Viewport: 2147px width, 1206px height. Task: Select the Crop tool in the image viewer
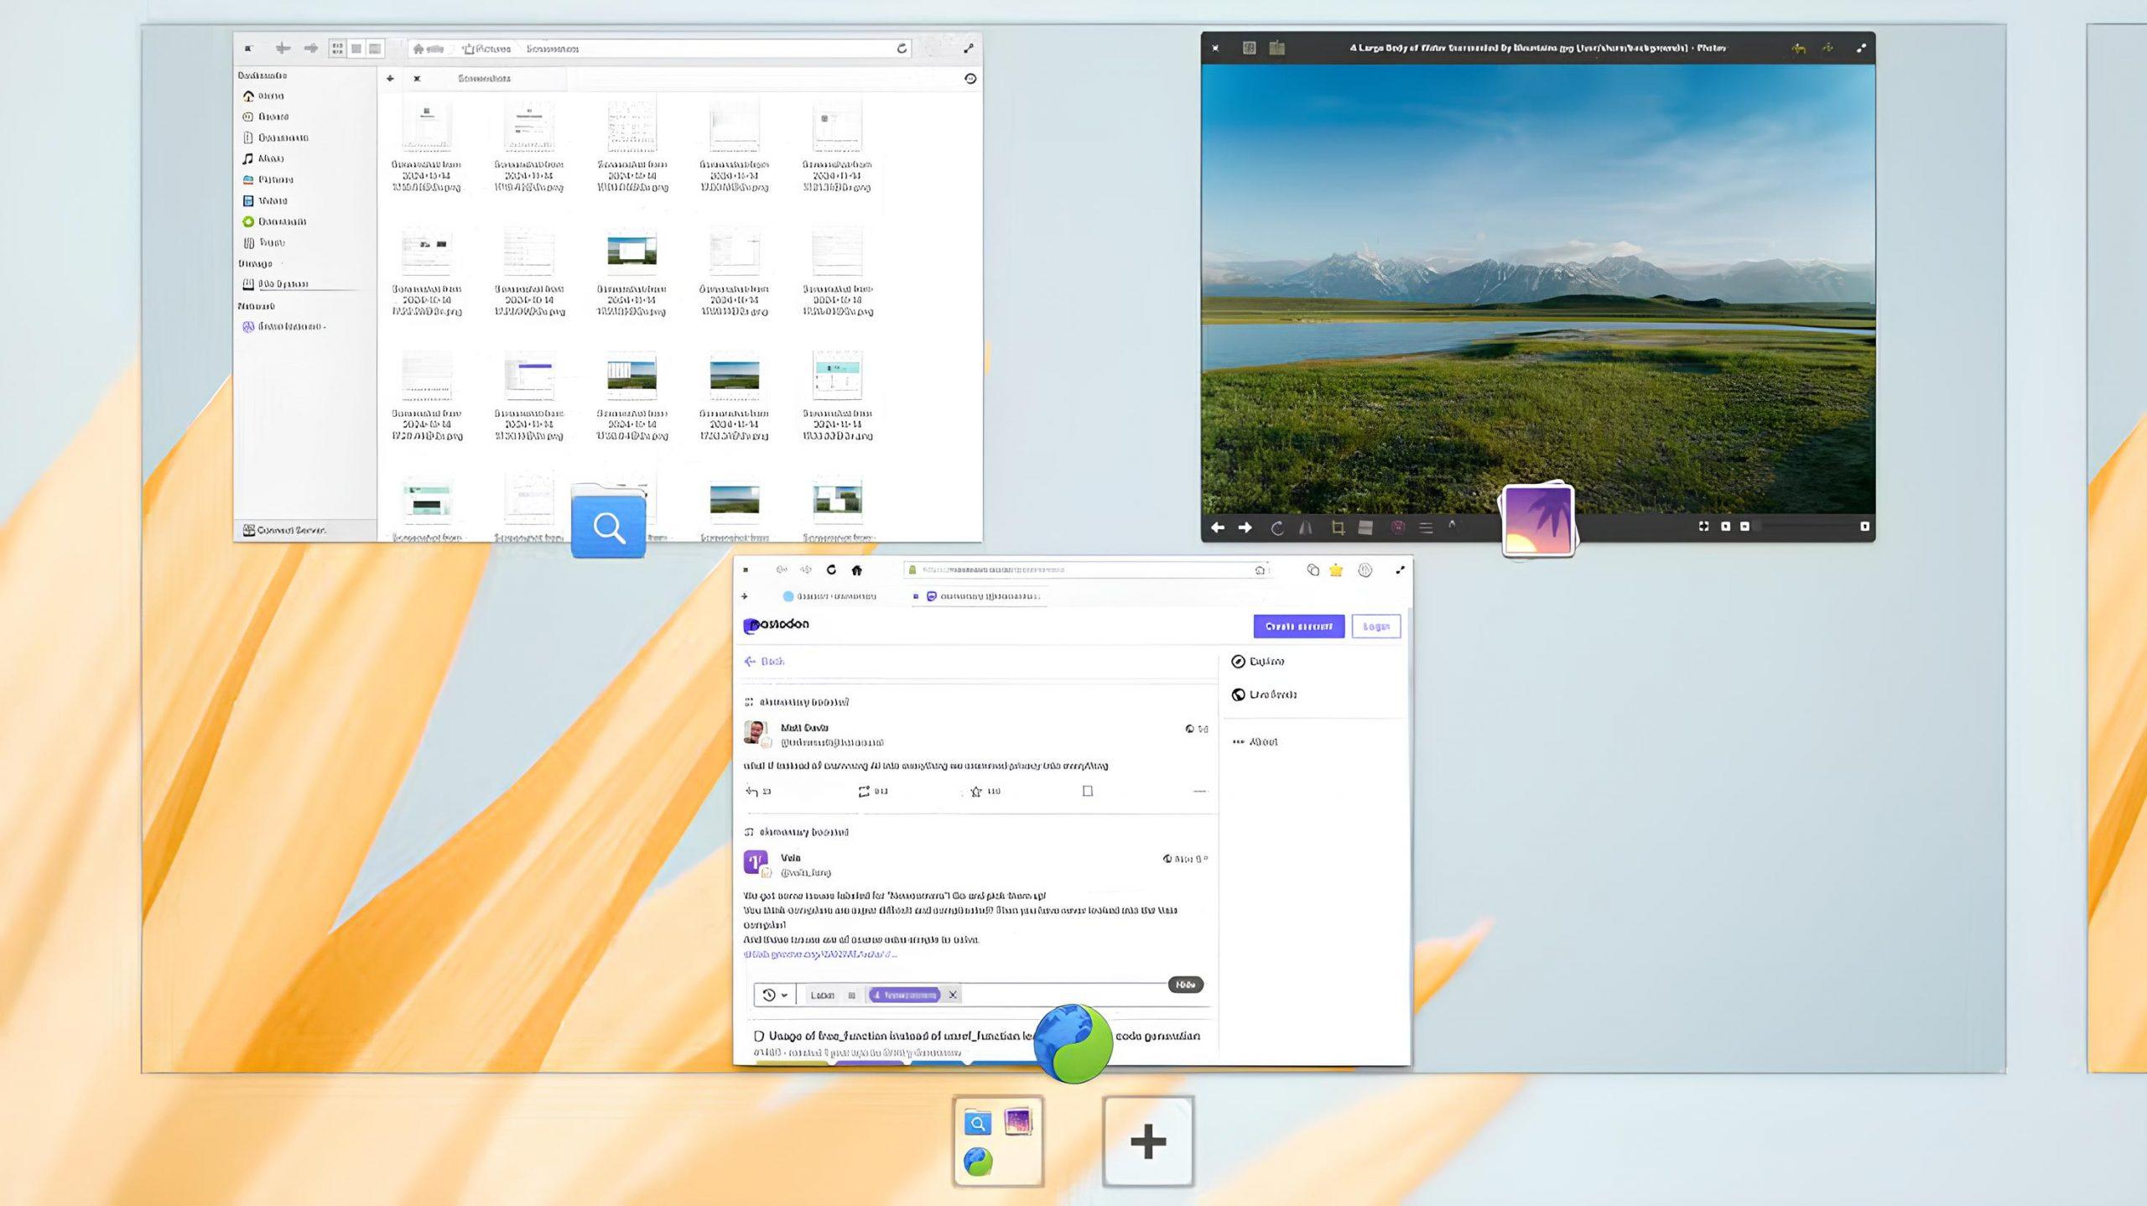point(1339,526)
